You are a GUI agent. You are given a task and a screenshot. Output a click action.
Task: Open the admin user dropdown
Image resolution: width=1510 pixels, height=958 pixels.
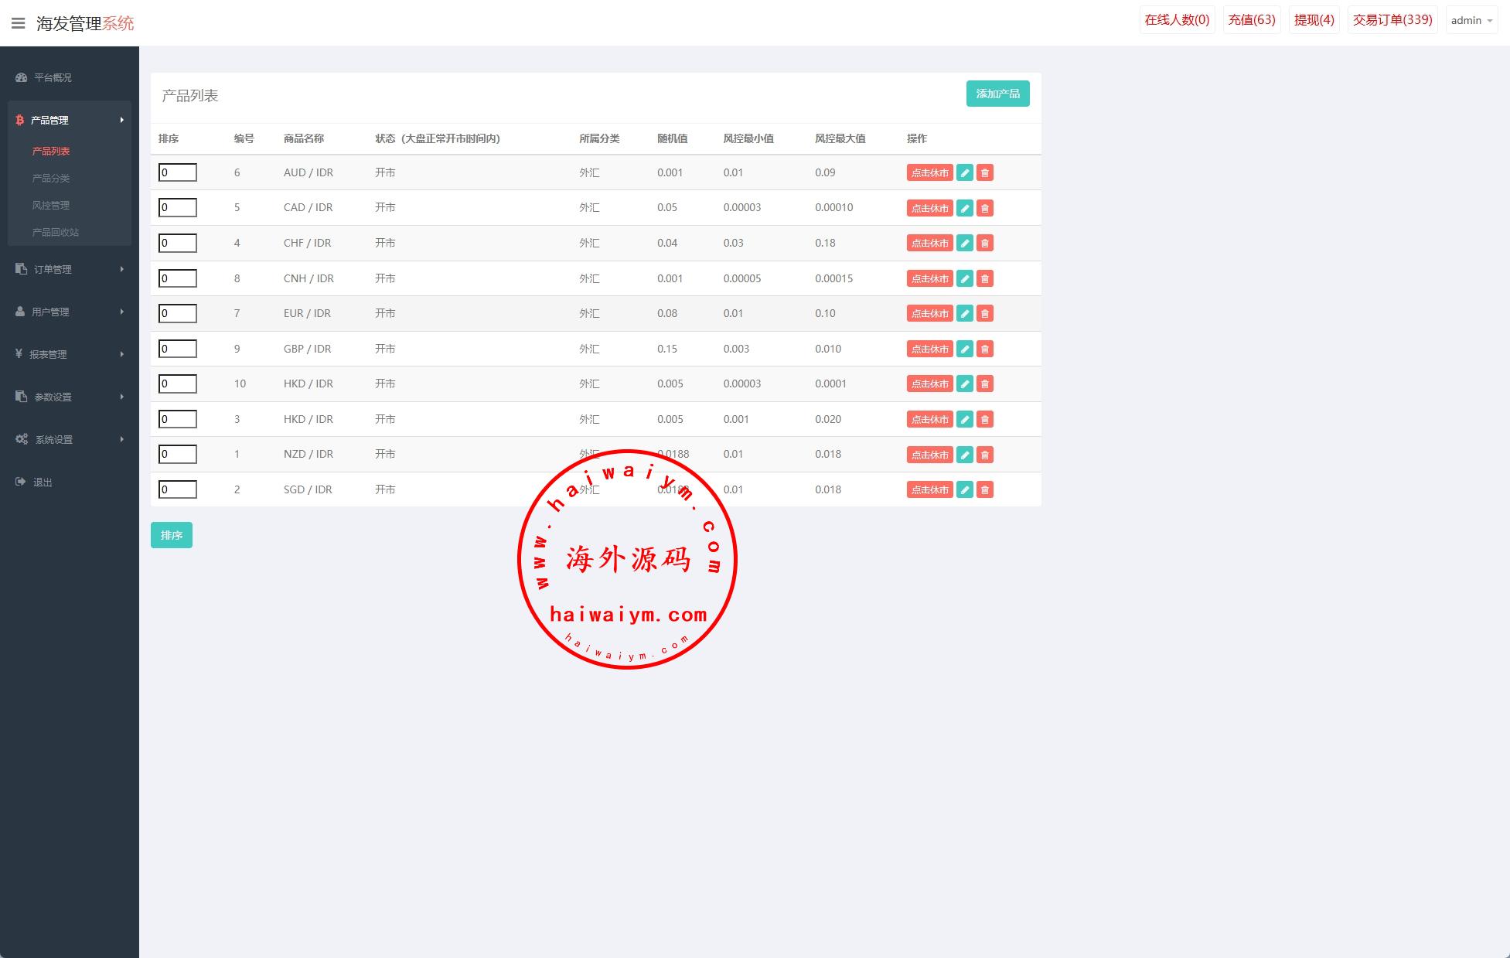pyautogui.click(x=1471, y=21)
